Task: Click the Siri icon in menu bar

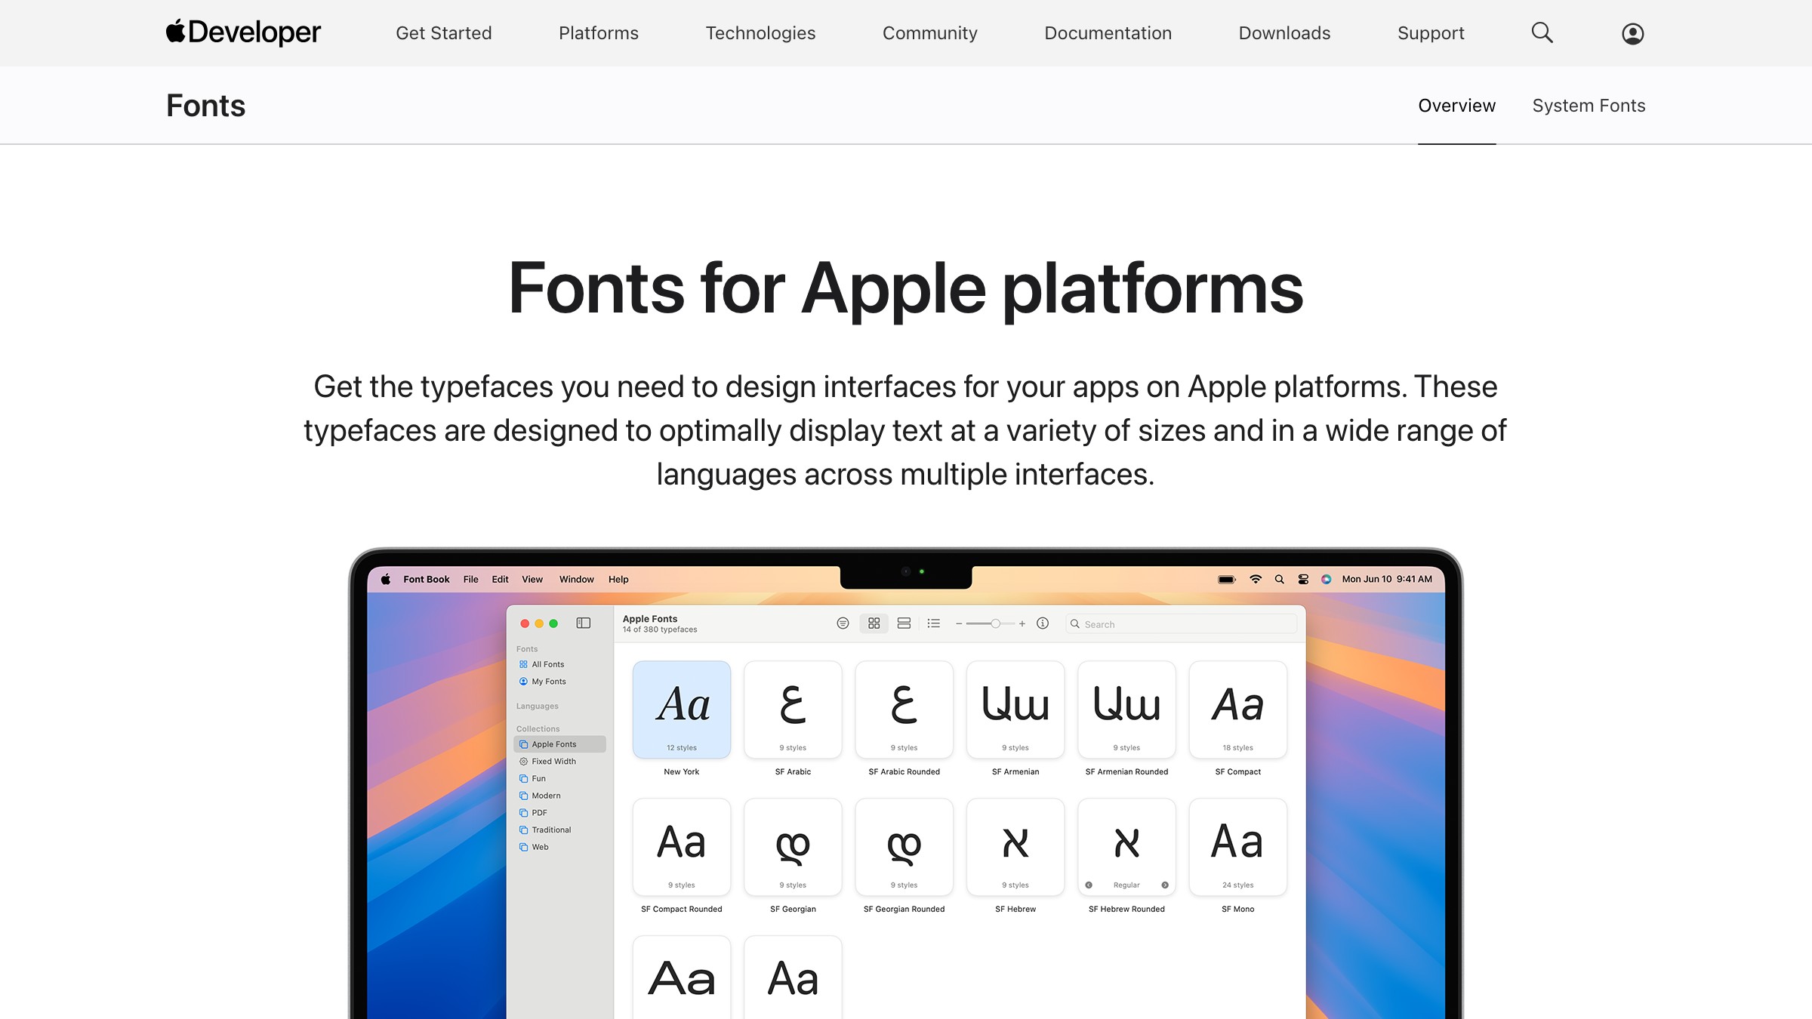Action: click(1326, 579)
